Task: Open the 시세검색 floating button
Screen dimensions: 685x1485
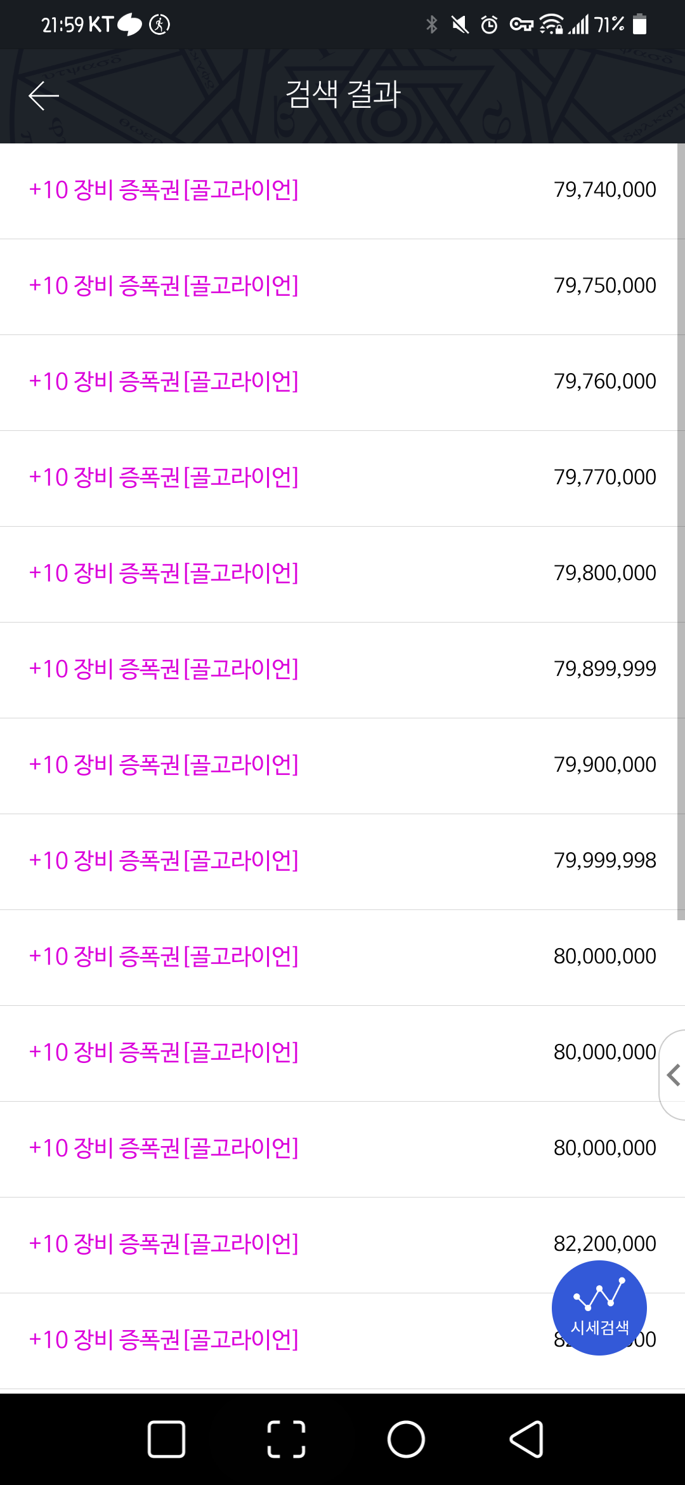Action: (599, 1307)
